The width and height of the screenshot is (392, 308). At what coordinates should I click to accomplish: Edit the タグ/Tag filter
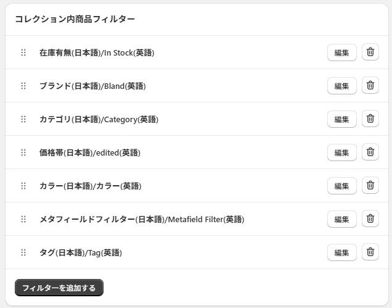pos(341,252)
